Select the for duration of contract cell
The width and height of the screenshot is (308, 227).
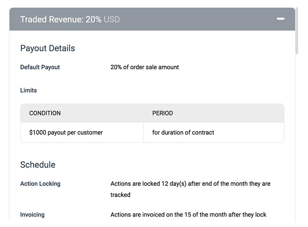(183, 132)
